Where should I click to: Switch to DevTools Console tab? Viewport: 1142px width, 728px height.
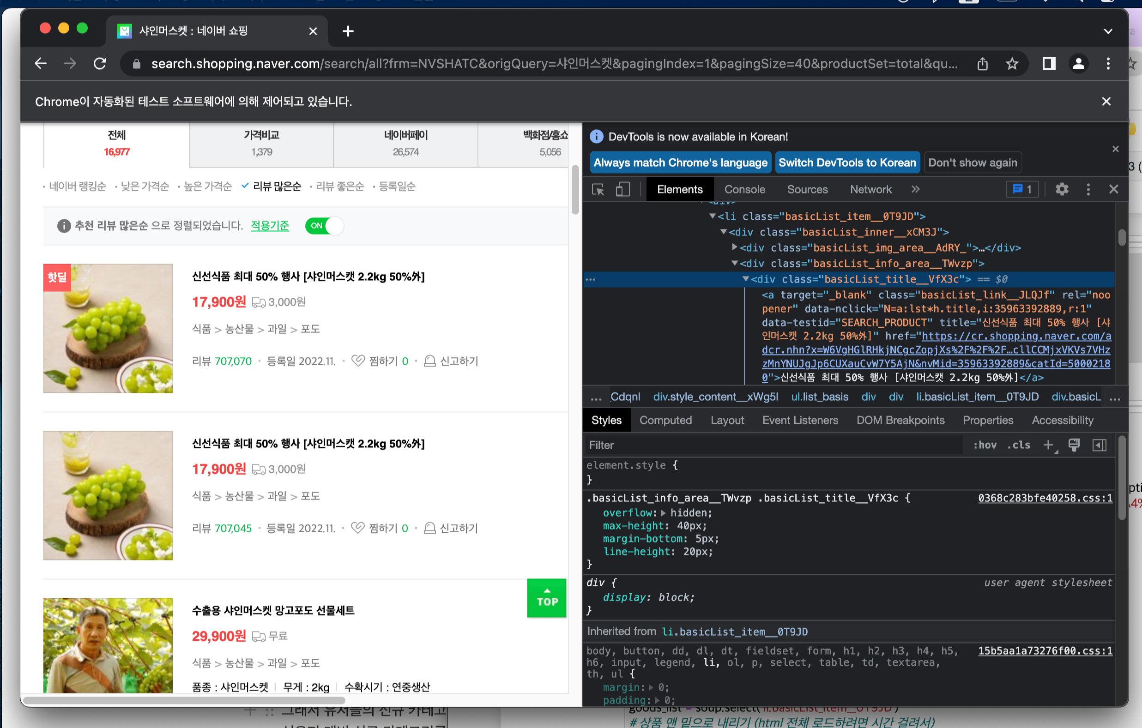744,190
